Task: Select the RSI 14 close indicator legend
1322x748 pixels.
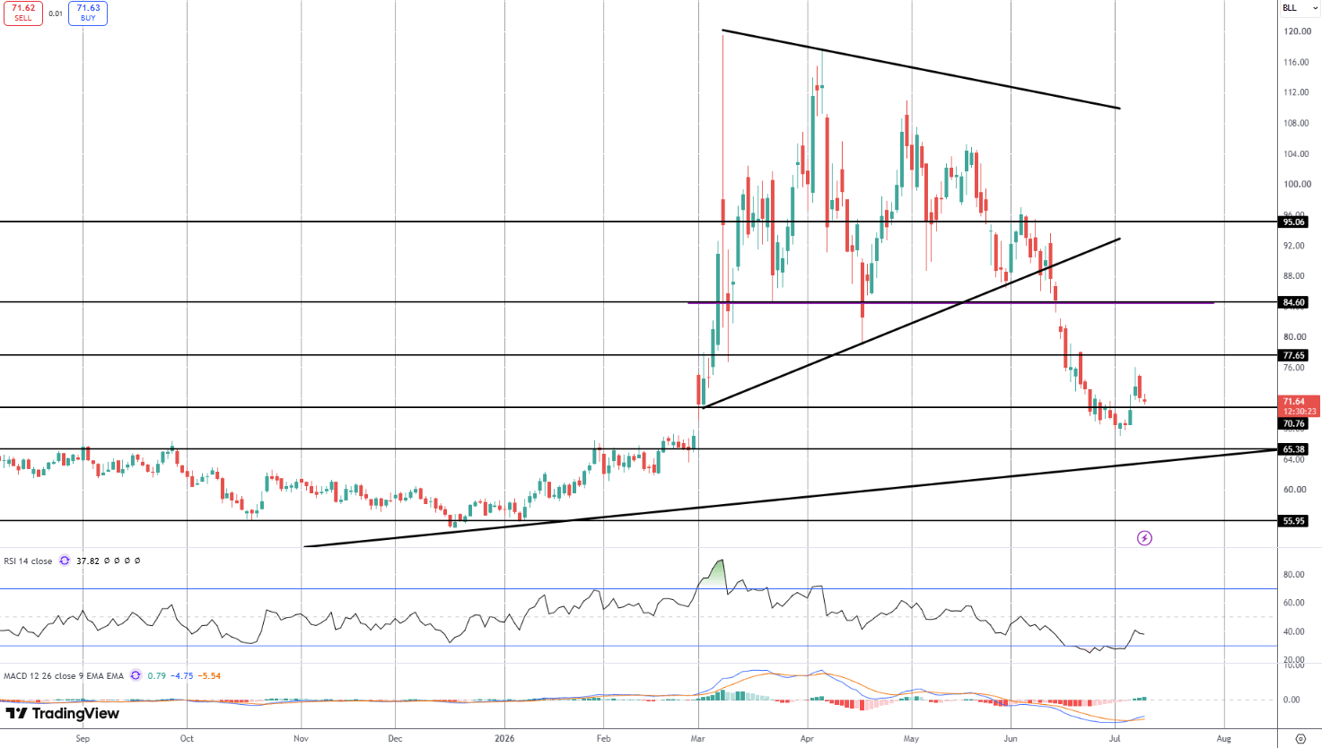Action: (28, 561)
